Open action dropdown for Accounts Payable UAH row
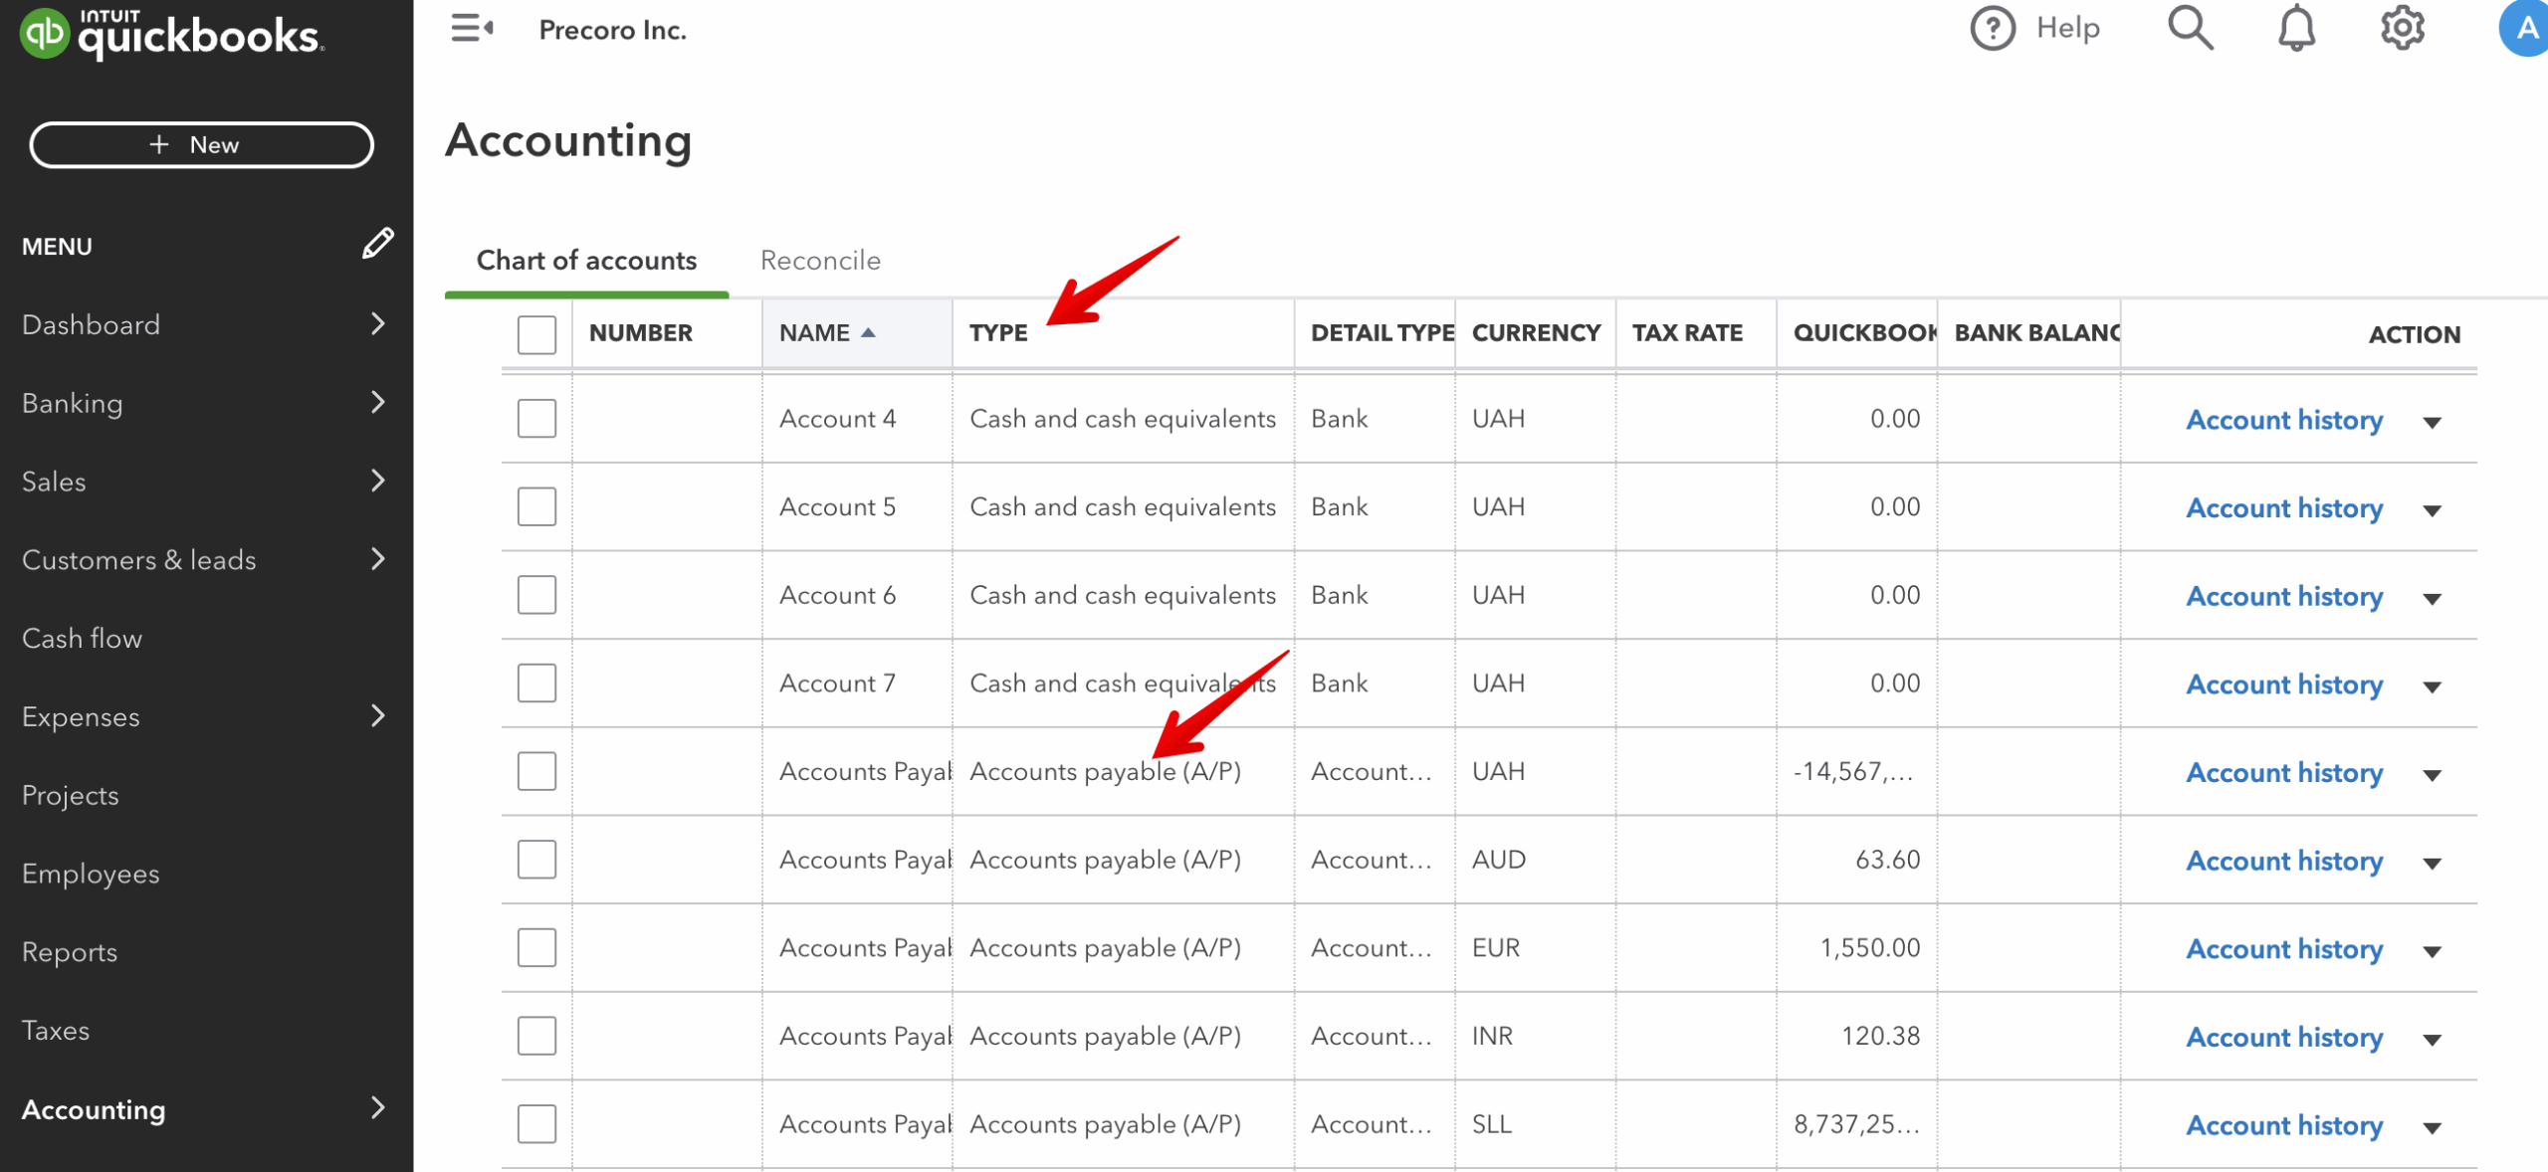This screenshot has width=2548, height=1172. pos(2432,776)
